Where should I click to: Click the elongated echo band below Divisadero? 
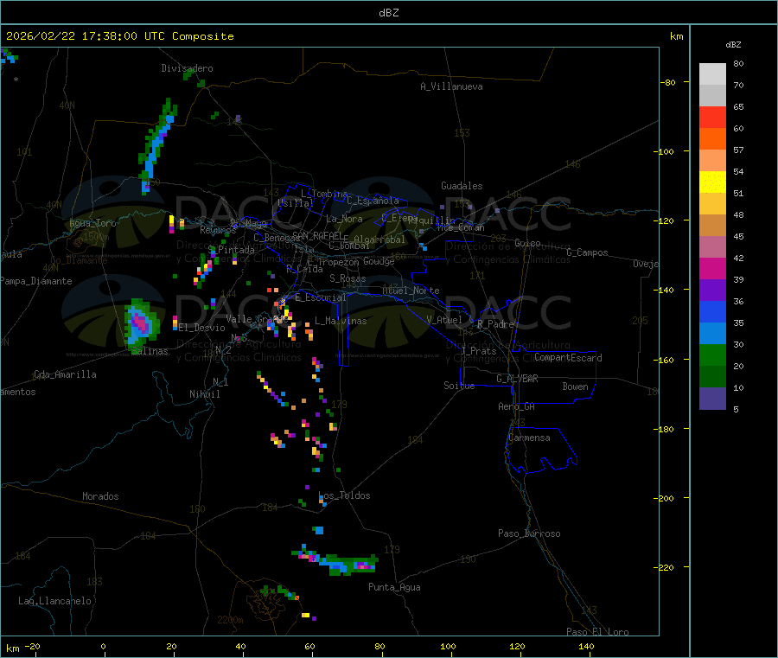[x=156, y=145]
